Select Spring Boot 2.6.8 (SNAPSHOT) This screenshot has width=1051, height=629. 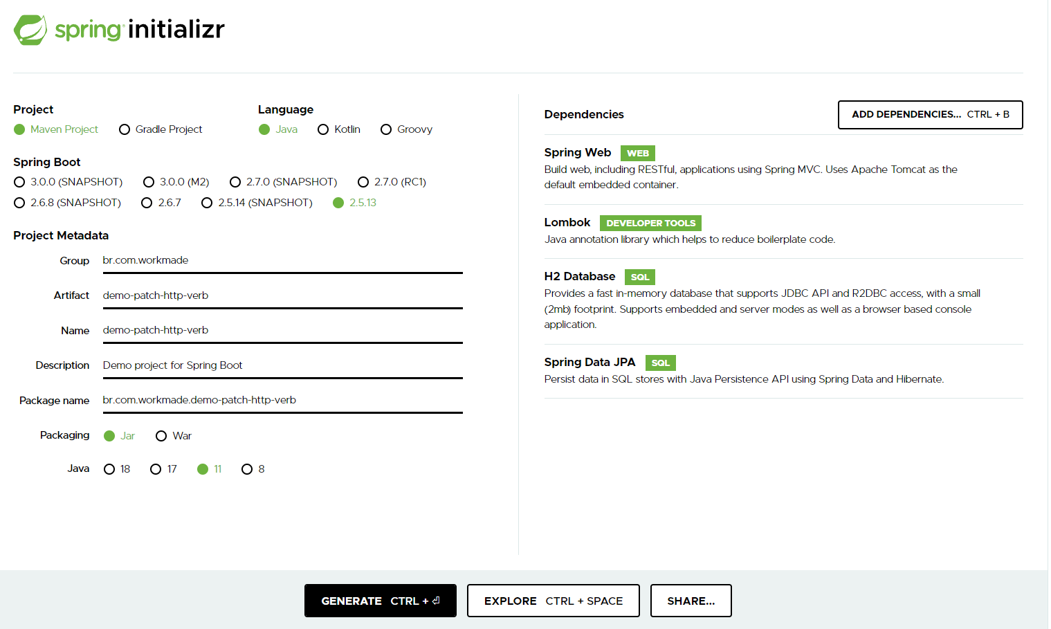[x=68, y=203]
